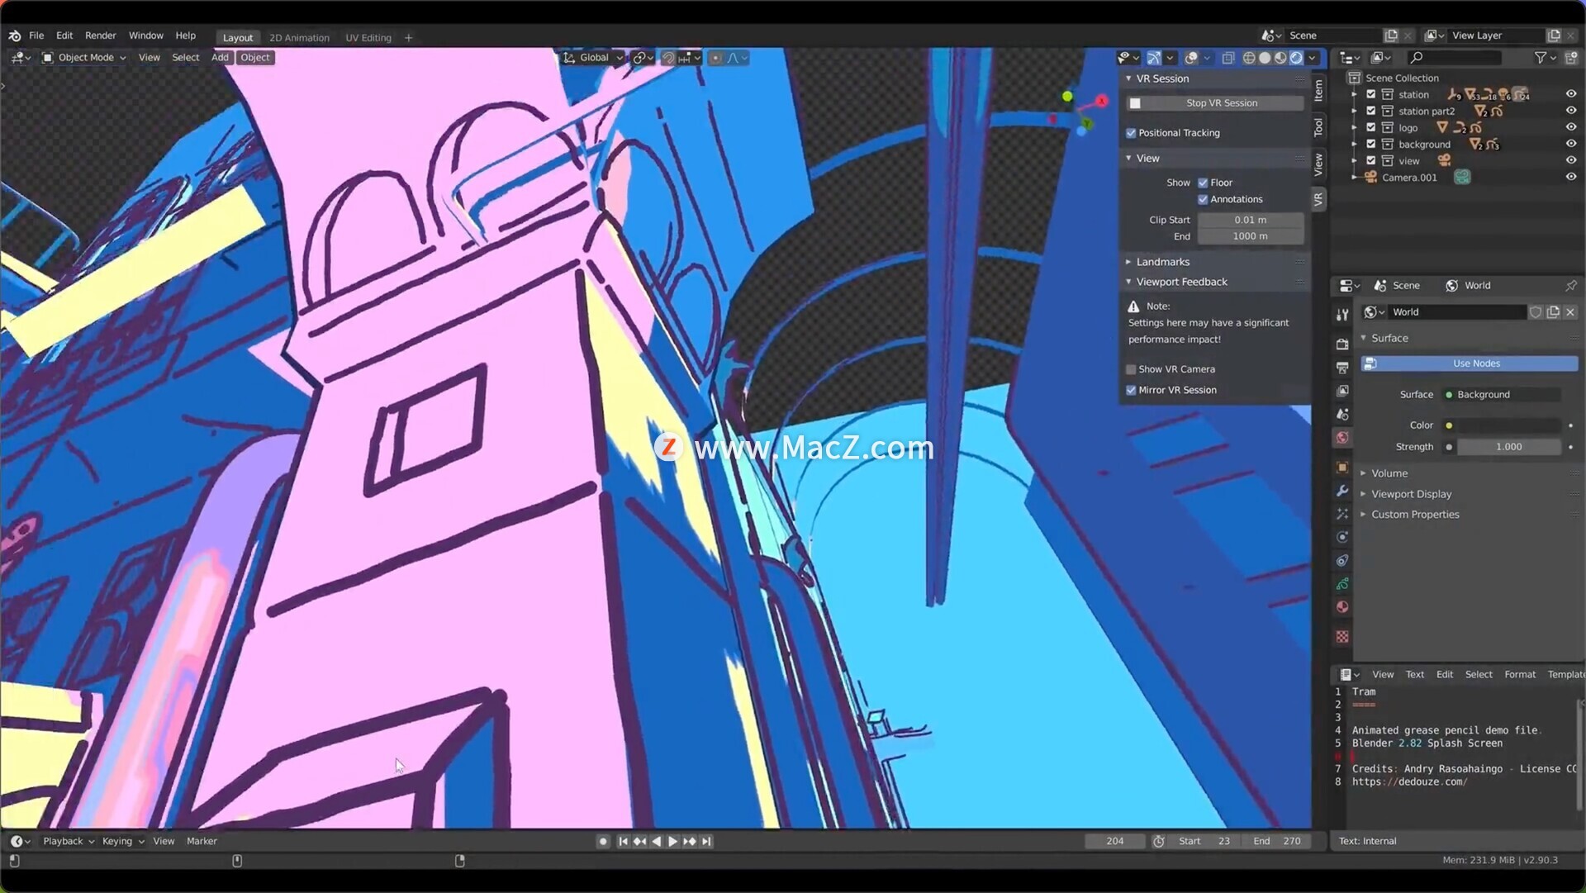Open the Particles properties tab icon
1586x893 pixels.
[x=1342, y=514]
